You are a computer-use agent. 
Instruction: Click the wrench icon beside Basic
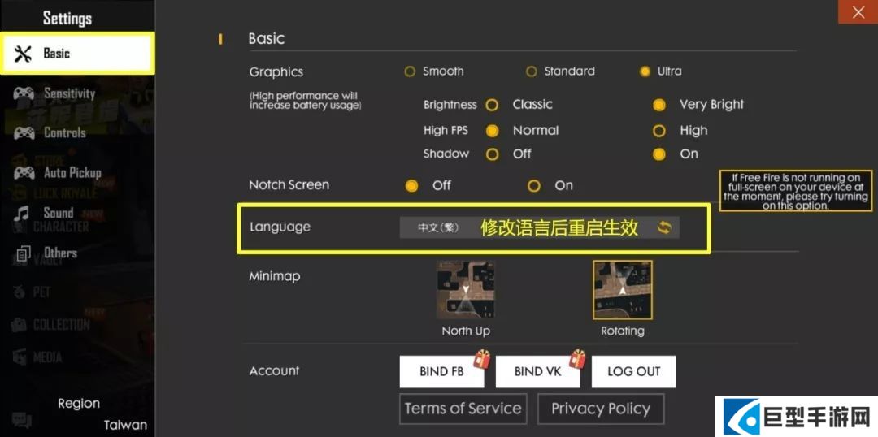click(24, 54)
